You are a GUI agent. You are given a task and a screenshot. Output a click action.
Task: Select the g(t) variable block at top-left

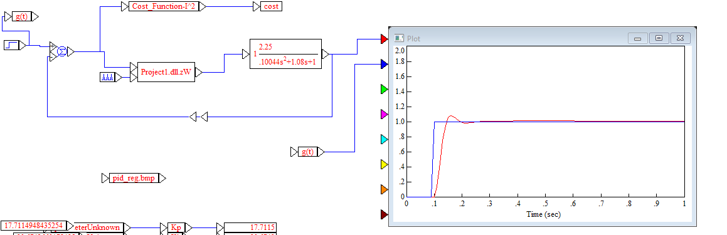click(x=21, y=17)
